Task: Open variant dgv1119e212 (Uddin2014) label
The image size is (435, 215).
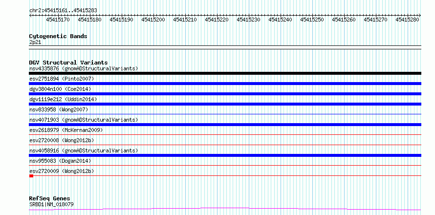Action: (63, 99)
